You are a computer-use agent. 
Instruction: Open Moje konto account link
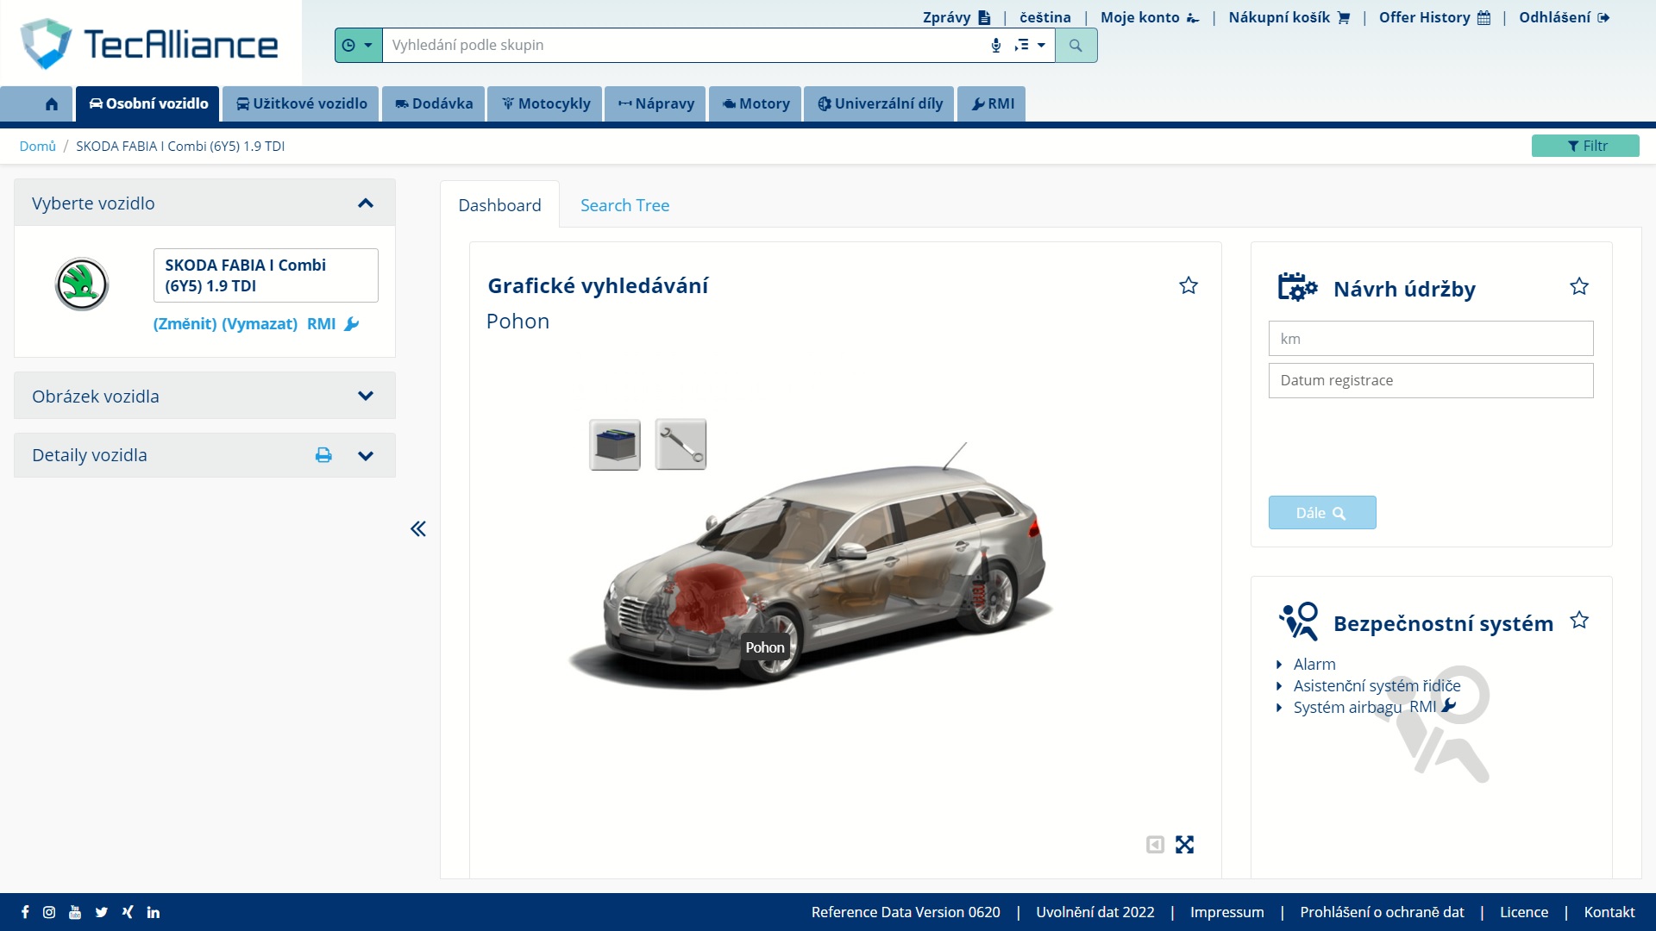click(1150, 17)
